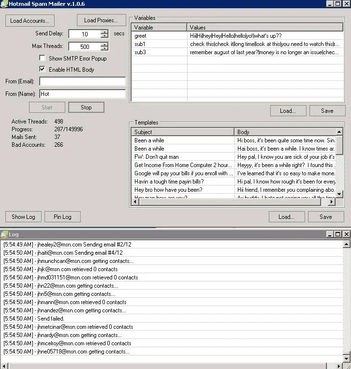Screen dimensions: 351x369
Task: Select template 'Get Income From Home Computer'
Action: 234,165
